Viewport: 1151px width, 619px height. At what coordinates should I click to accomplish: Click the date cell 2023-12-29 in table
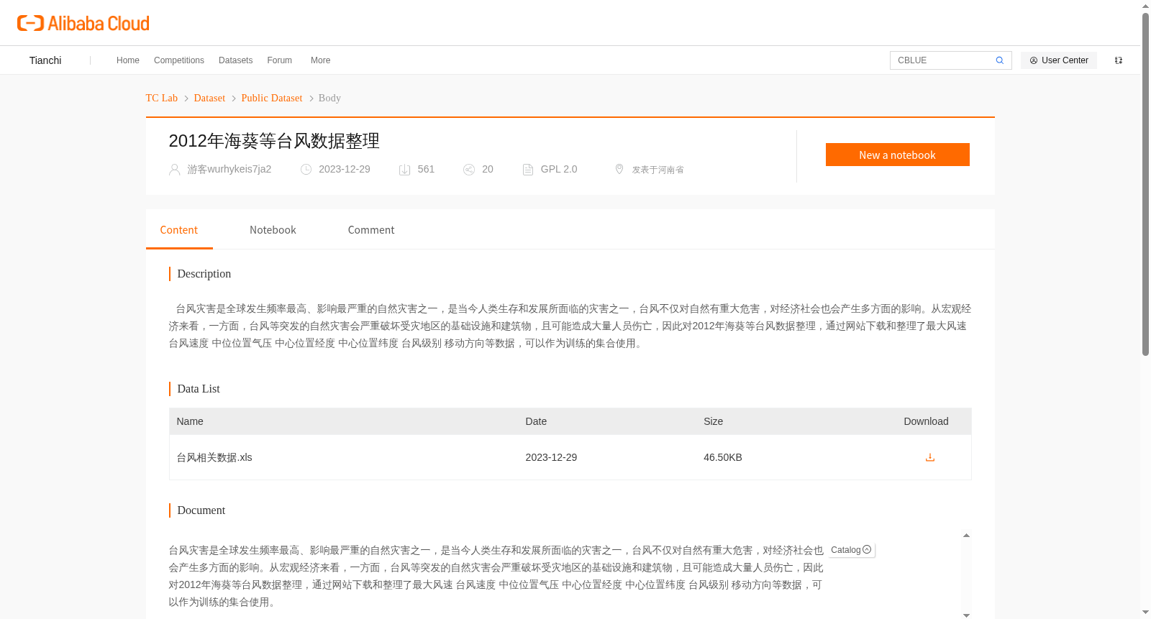[551, 457]
